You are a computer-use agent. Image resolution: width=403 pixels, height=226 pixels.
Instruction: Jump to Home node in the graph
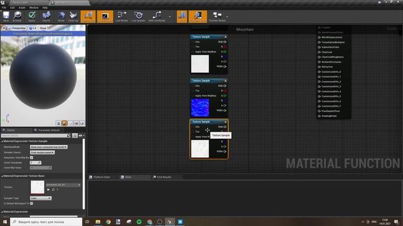pyautogui.click(x=61, y=16)
